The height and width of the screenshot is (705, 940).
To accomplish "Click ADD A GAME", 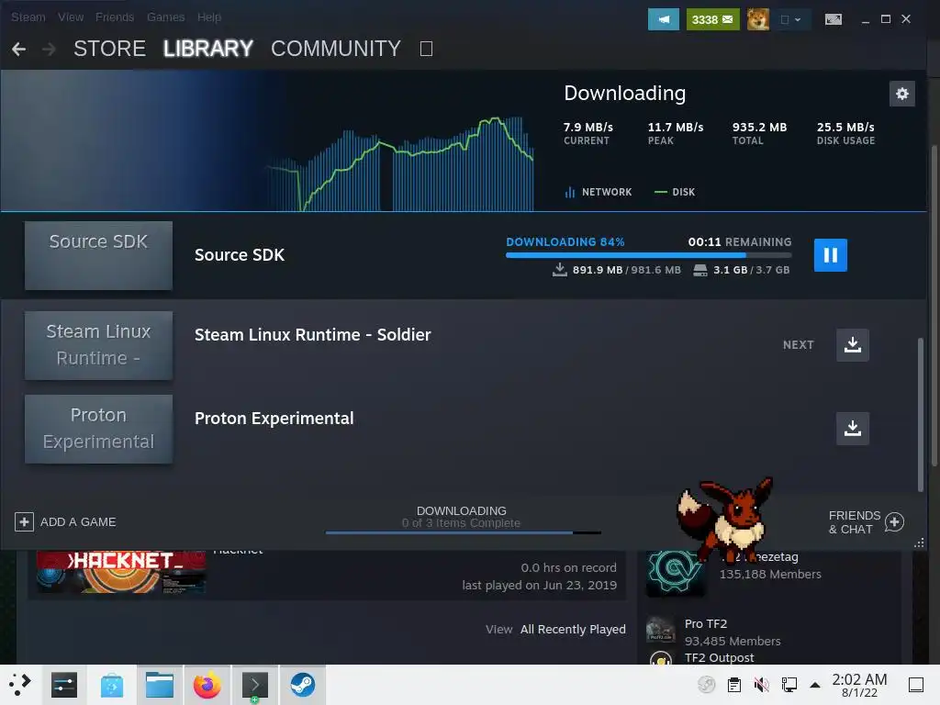I will point(65,521).
